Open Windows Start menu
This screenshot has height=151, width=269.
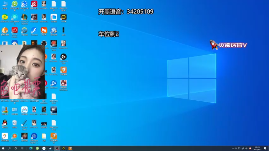pos(3,148)
